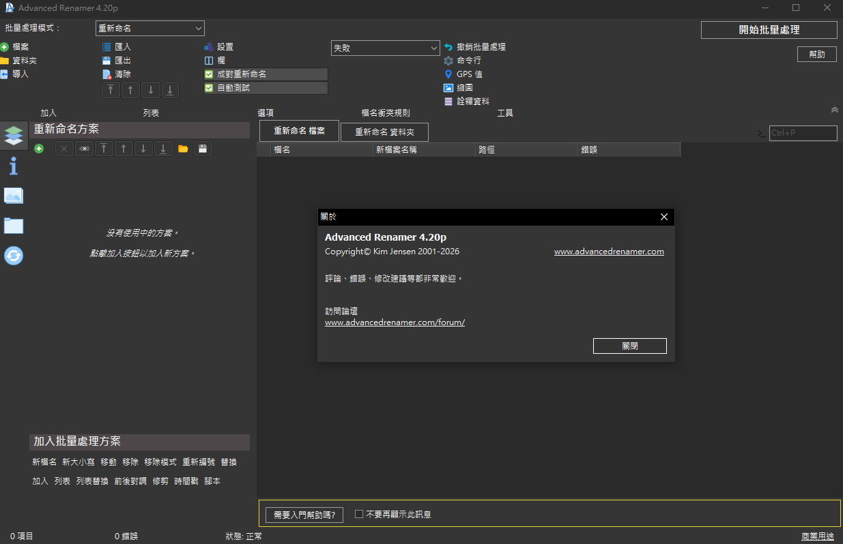The image size is (843, 544).
Task: Add a method with green plus icon
Action: tap(39, 149)
